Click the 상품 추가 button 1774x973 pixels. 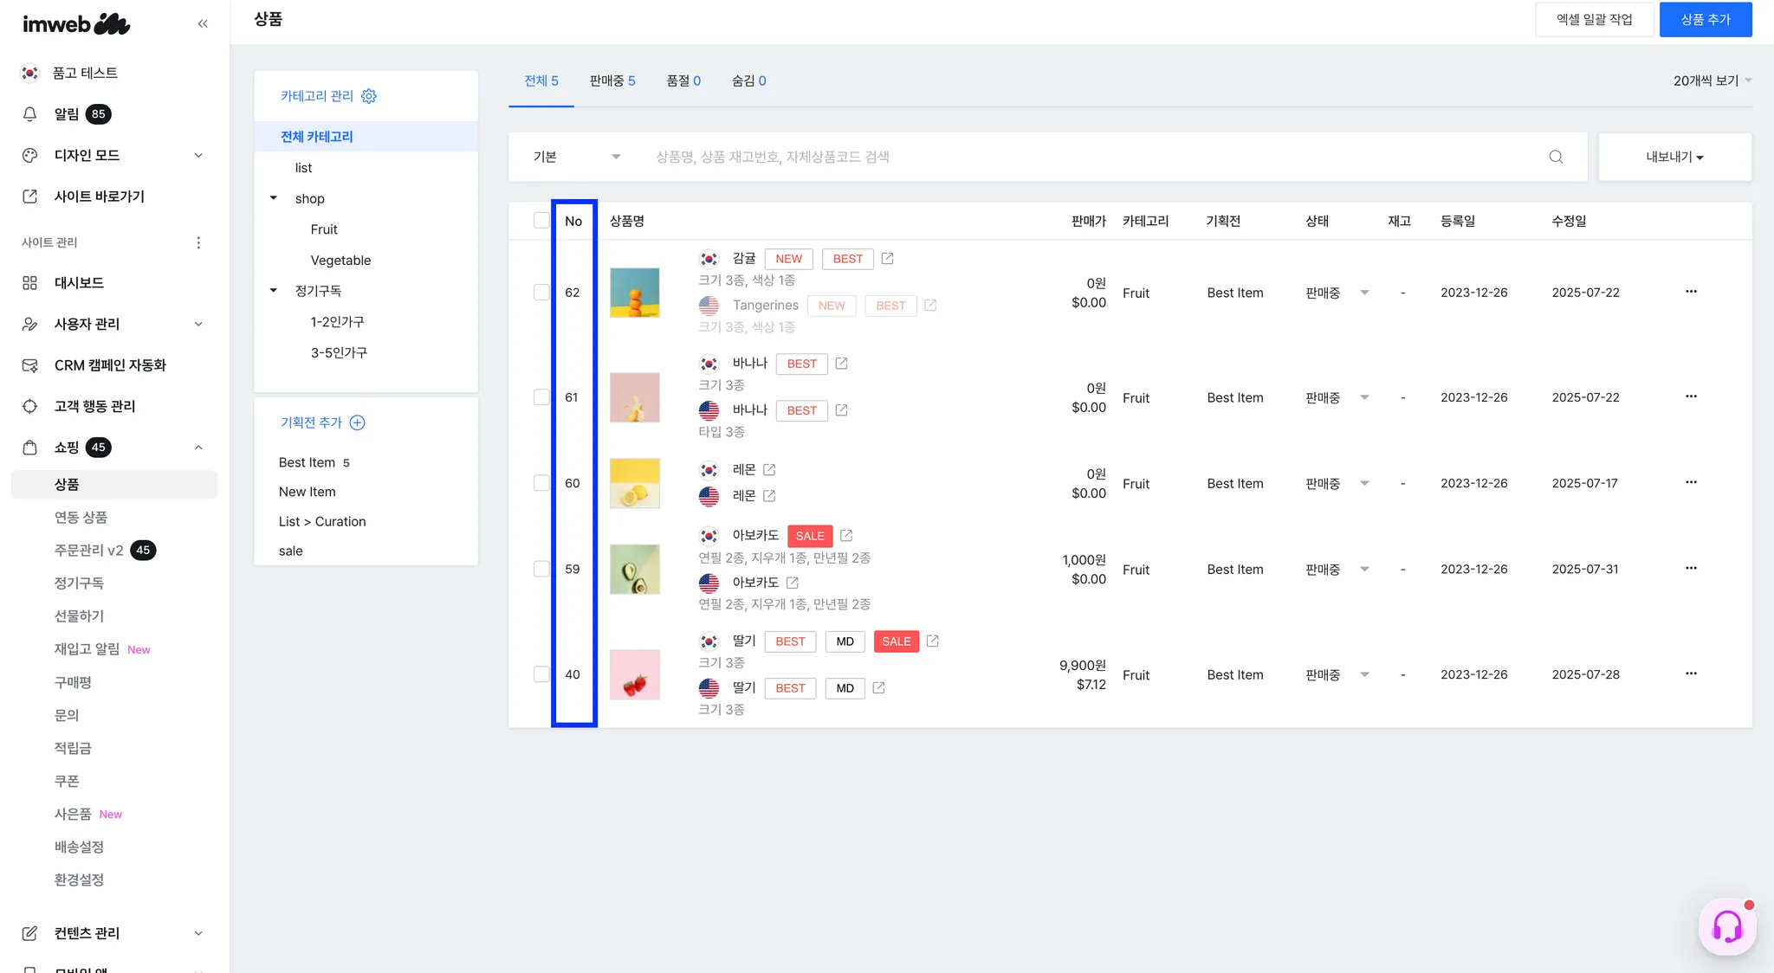(1705, 19)
